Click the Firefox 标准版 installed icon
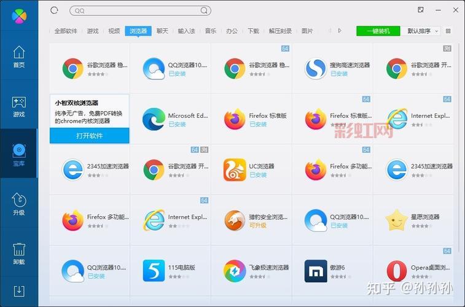465x307 pixels. [235, 119]
